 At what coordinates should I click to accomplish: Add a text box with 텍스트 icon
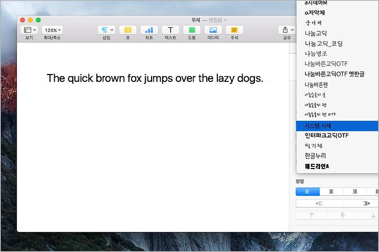point(171,30)
